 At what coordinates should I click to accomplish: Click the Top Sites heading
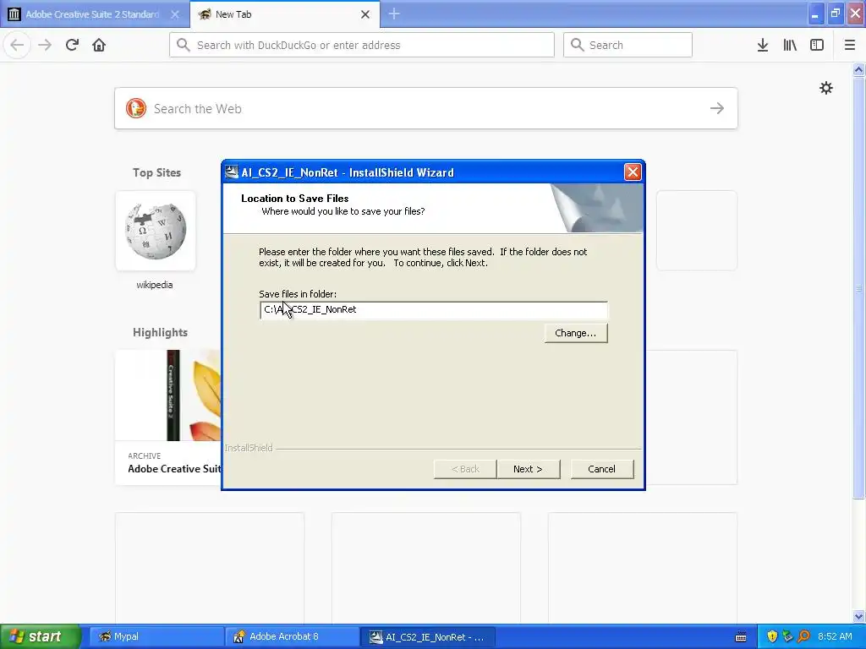[156, 172]
